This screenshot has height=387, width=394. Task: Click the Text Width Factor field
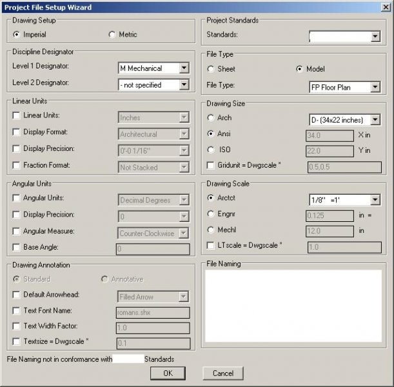coord(153,328)
